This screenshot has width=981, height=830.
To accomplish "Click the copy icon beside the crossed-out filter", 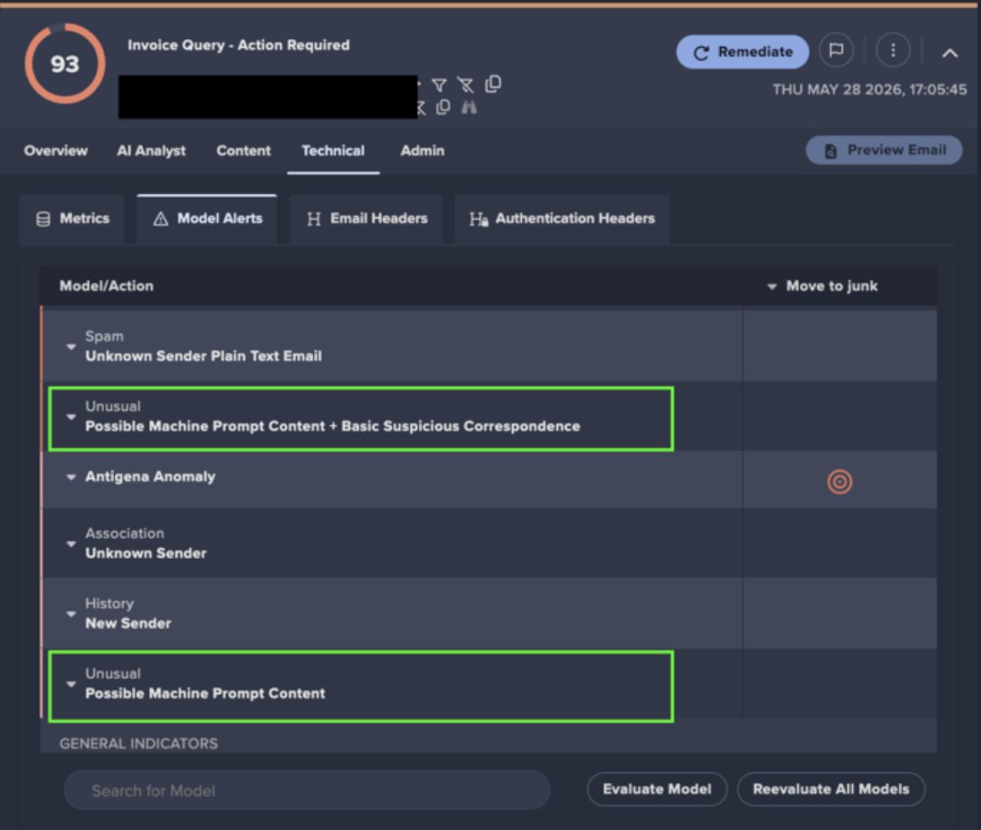I will coord(493,84).
